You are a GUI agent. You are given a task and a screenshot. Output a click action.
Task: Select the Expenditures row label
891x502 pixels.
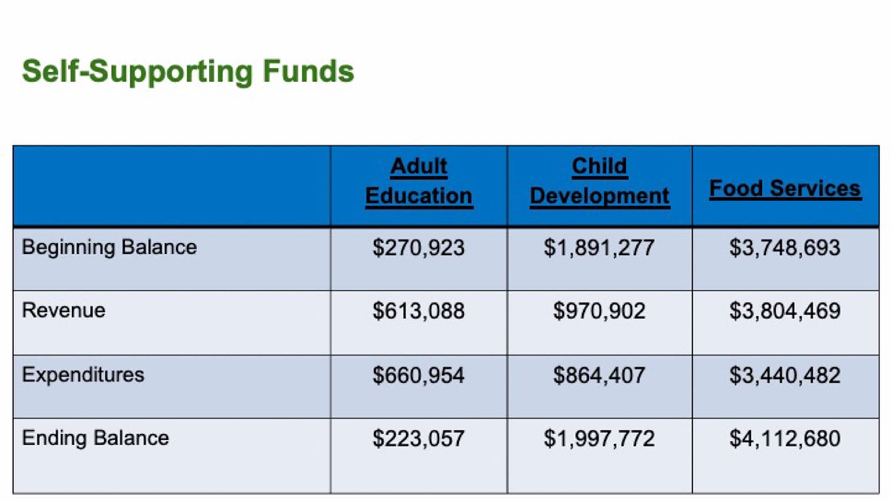(83, 375)
